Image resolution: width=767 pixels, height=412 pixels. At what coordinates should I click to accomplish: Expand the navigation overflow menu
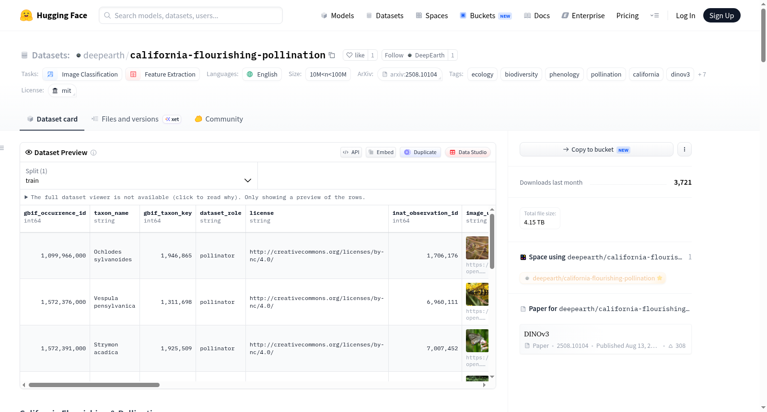(x=654, y=15)
